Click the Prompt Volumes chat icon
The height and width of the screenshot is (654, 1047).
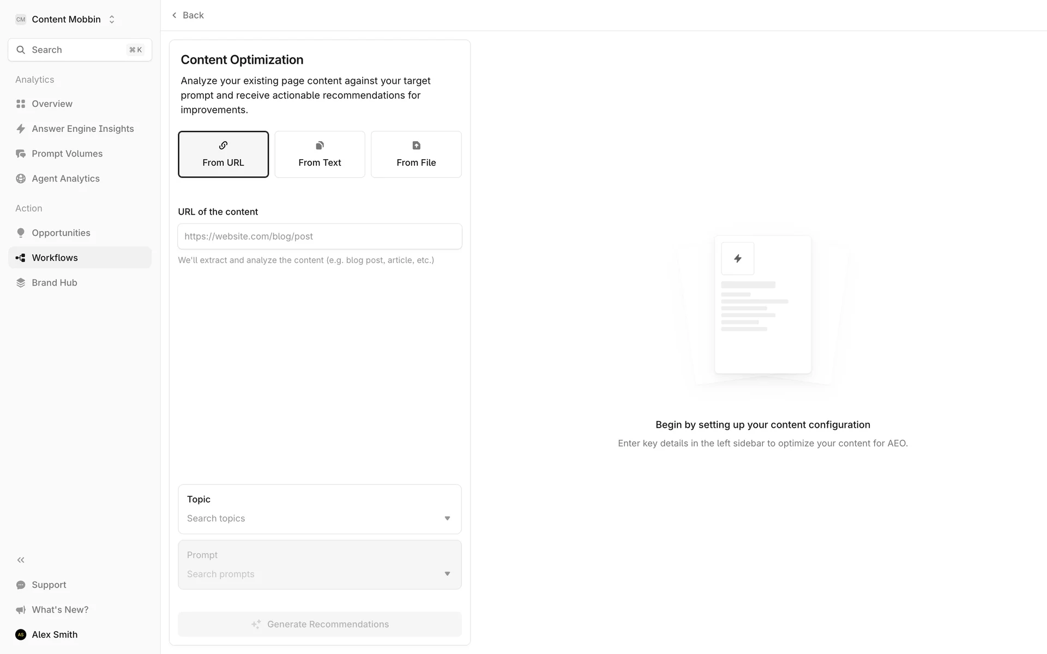click(21, 154)
